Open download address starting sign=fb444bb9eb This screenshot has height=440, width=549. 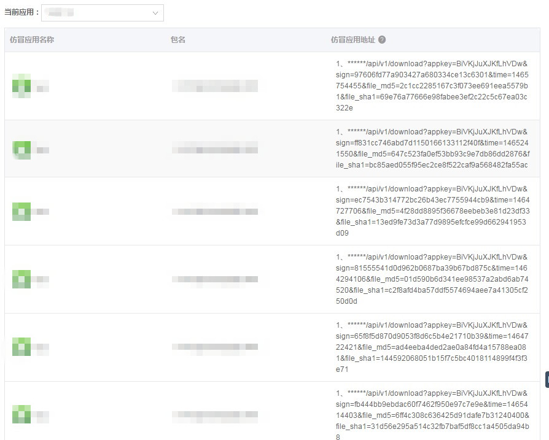click(x=432, y=415)
